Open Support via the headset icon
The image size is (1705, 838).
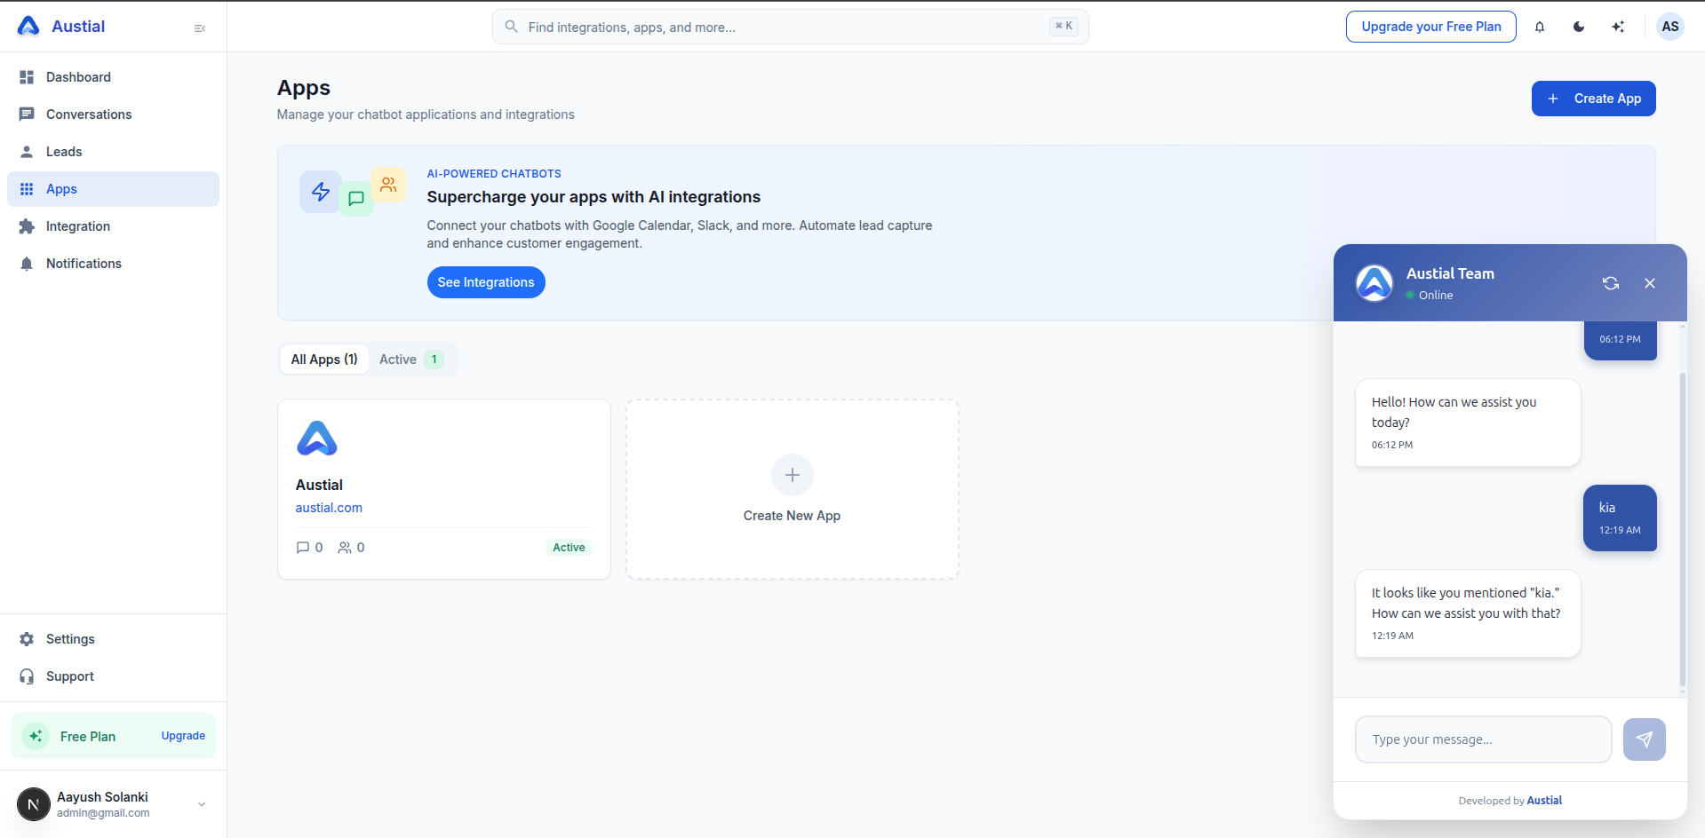27,676
